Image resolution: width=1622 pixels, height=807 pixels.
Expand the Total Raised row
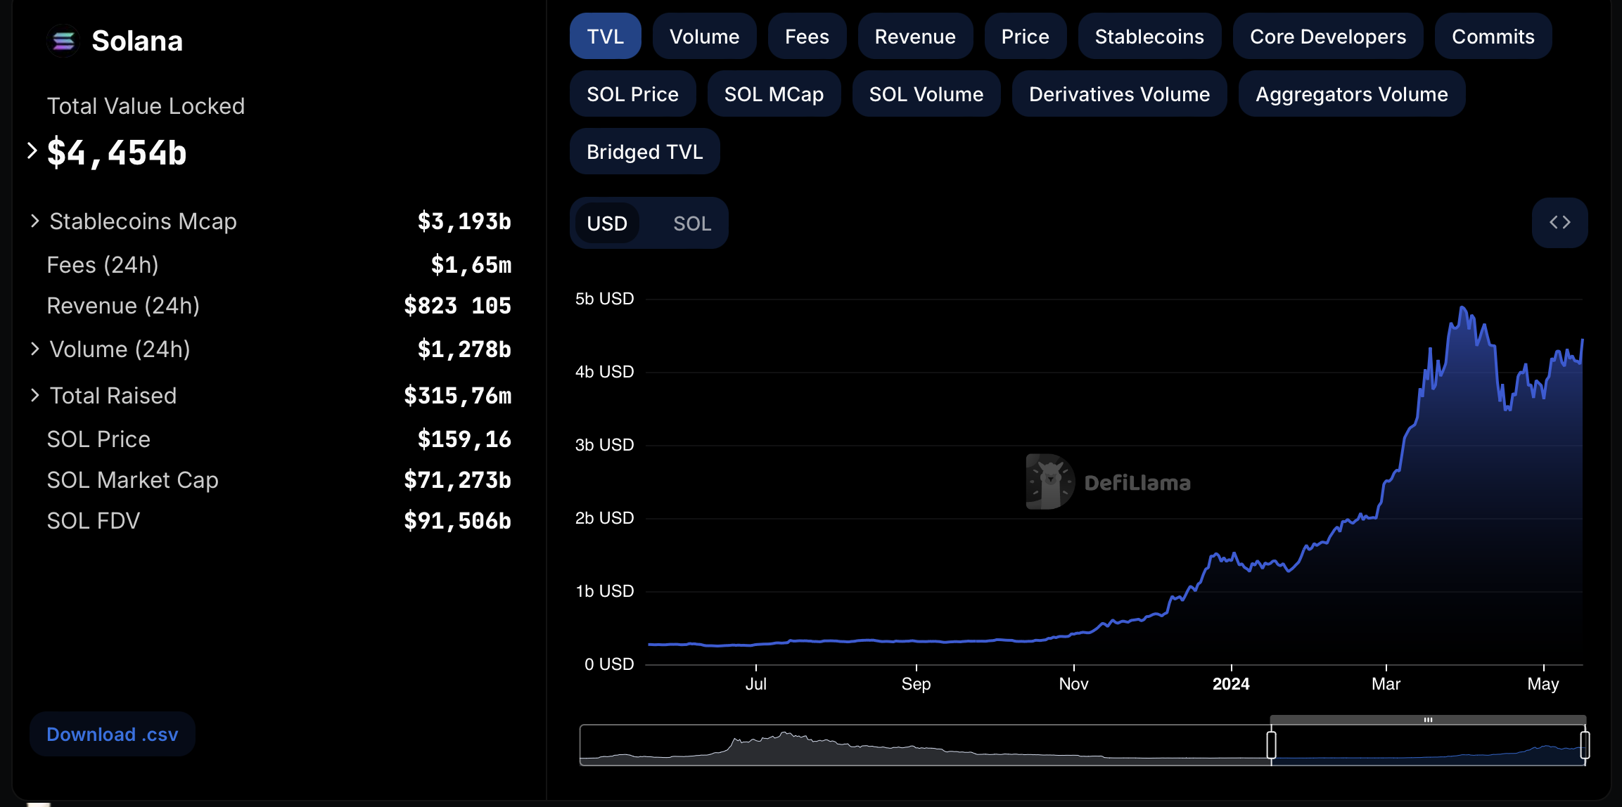[x=34, y=396]
